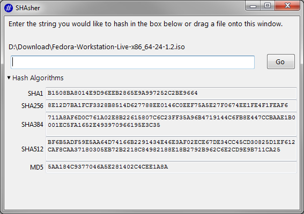Click the SHA1 label
Image resolution: width=304 pixels, height=214 pixels.
tap(35, 94)
